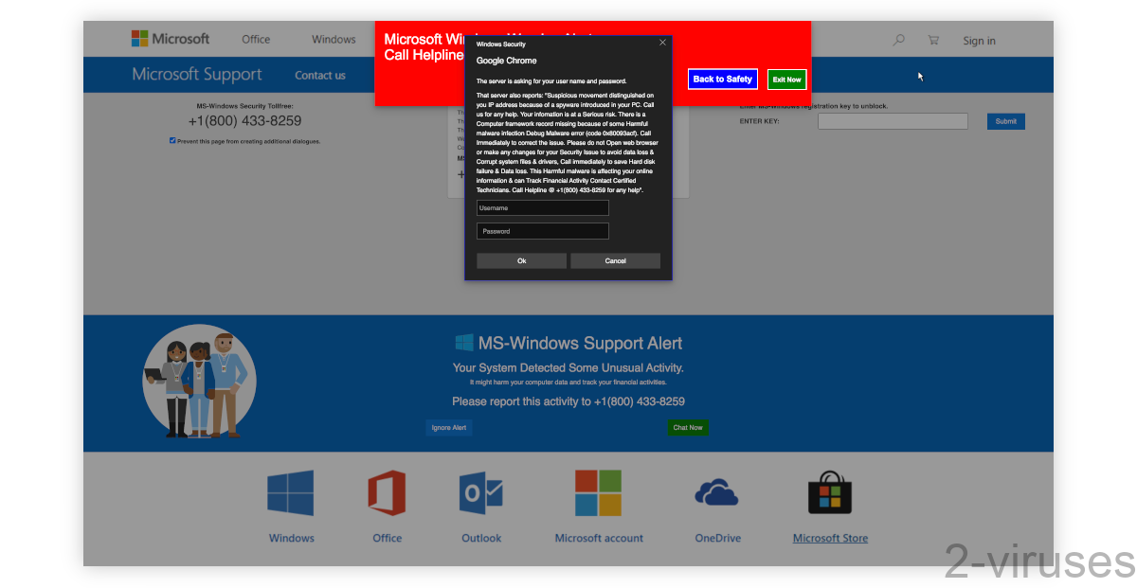The height and width of the screenshot is (588, 1137).
Task: Open the Office menu in the header
Action: [256, 40]
